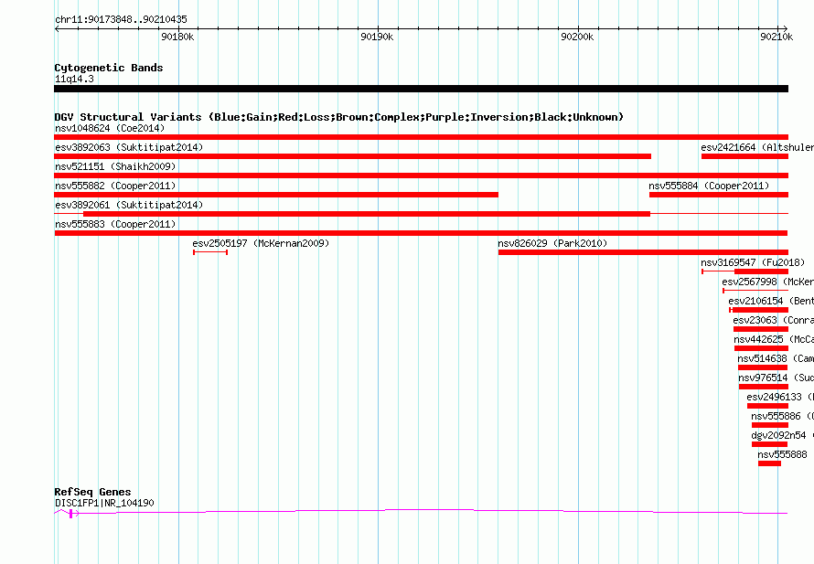Click the red bar under dgv2092n54

(x=769, y=444)
